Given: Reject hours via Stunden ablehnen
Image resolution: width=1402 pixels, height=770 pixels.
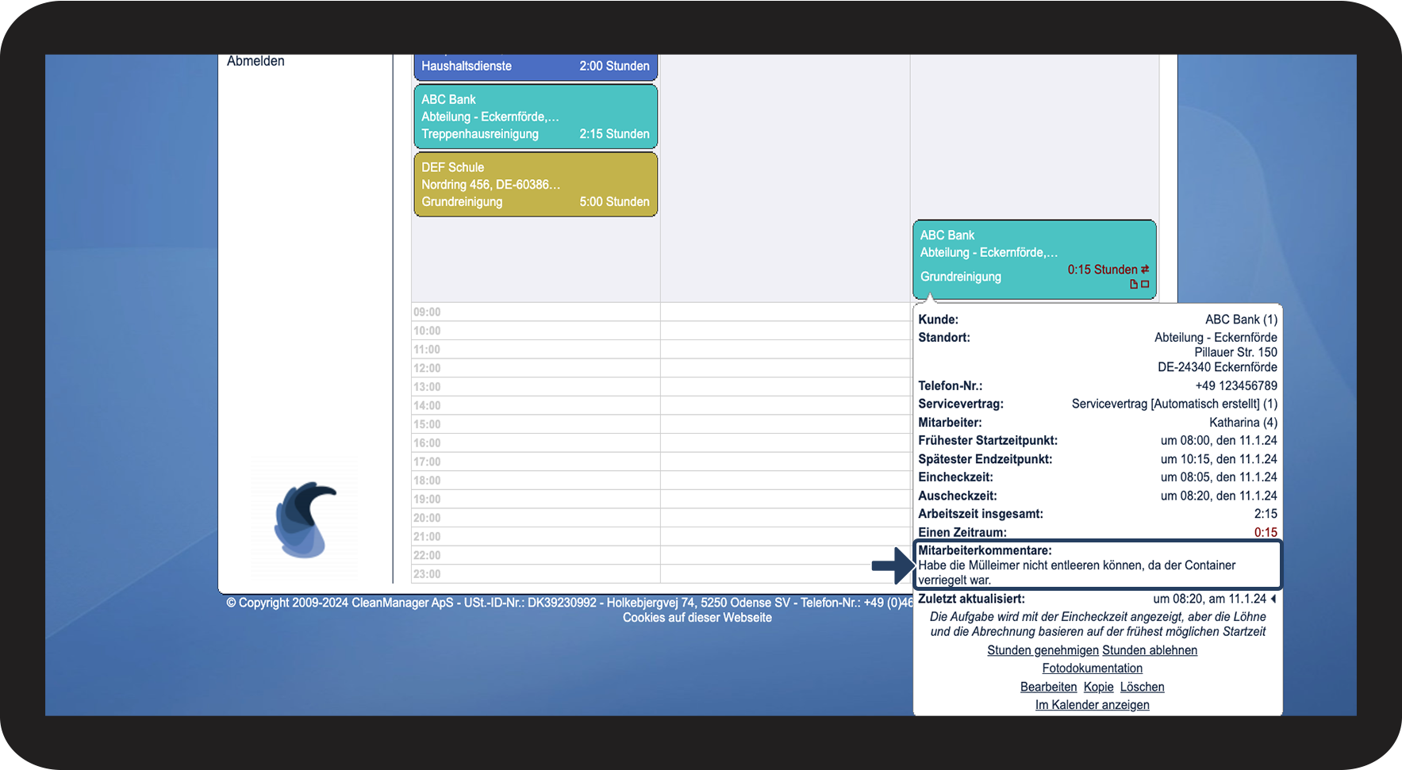Looking at the screenshot, I should tap(1150, 650).
